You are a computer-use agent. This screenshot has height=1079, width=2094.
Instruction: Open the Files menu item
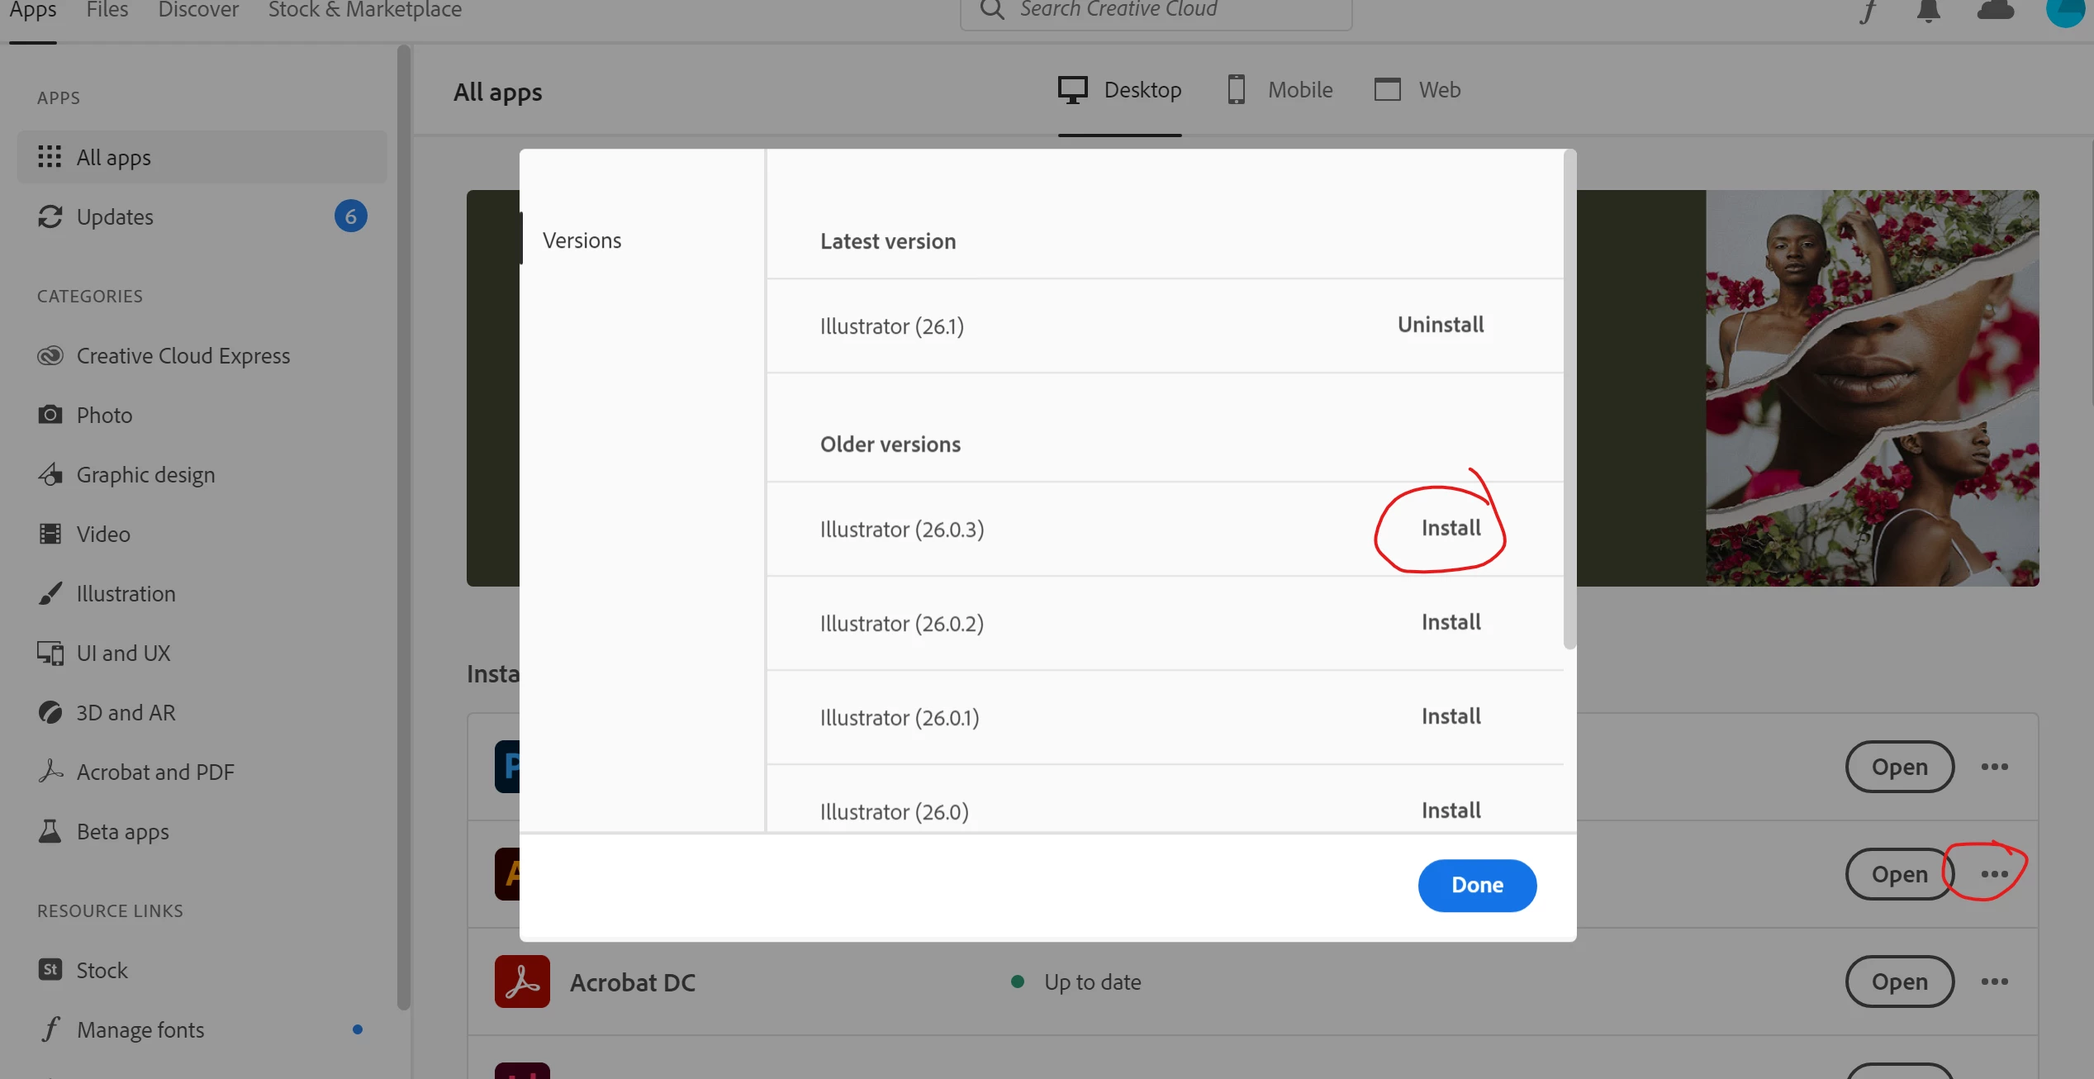click(107, 10)
